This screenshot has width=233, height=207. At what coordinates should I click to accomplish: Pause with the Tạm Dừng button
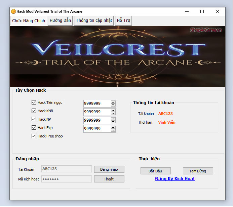(x=198, y=171)
